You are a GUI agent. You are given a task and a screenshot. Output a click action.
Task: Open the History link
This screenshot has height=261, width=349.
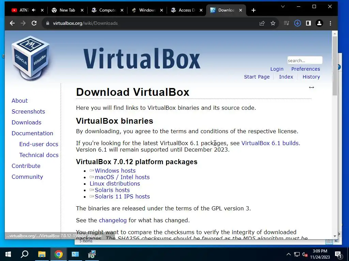(311, 77)
